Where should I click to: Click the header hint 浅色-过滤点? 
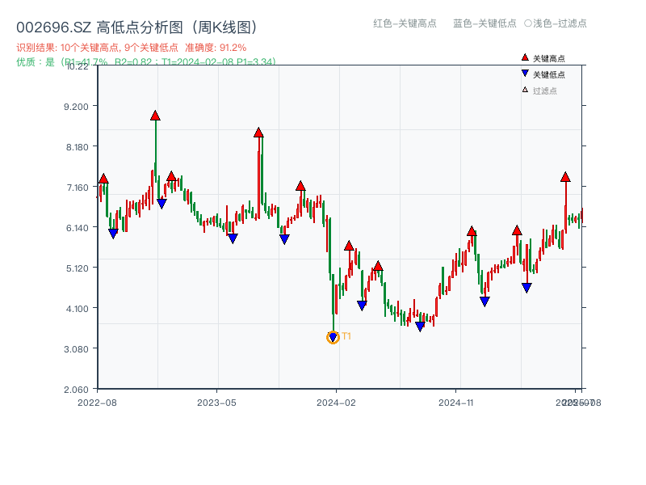[556, 23]
